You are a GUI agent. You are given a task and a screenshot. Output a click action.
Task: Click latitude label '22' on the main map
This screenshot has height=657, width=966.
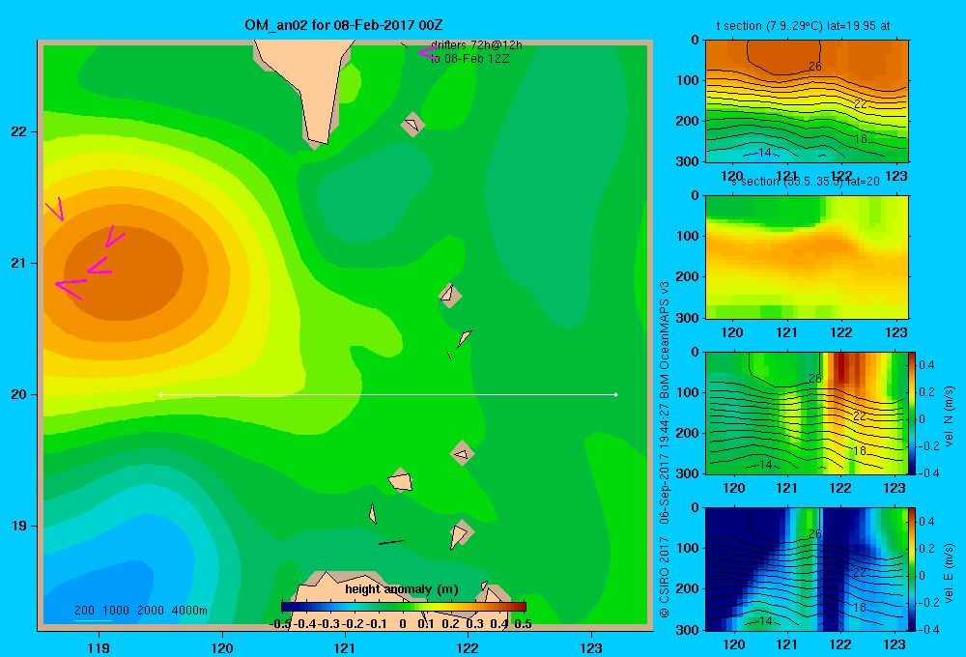coord(18,132)
